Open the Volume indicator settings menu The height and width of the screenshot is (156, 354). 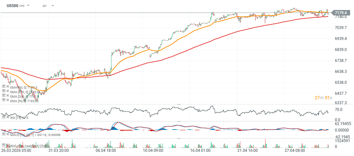click(4, 145)
